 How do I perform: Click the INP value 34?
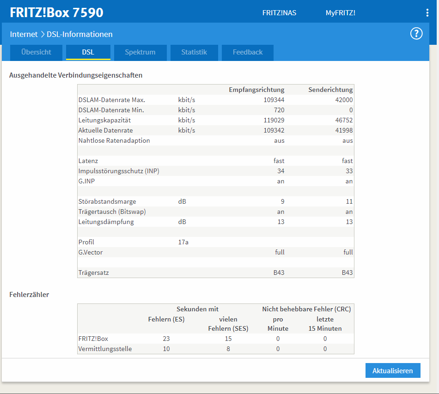pos(281,171)
